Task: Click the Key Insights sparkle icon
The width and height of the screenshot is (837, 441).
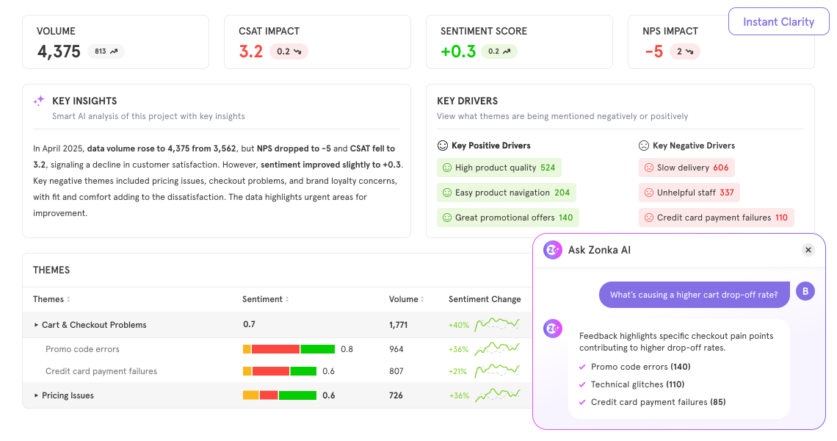Action: point(39,101)
